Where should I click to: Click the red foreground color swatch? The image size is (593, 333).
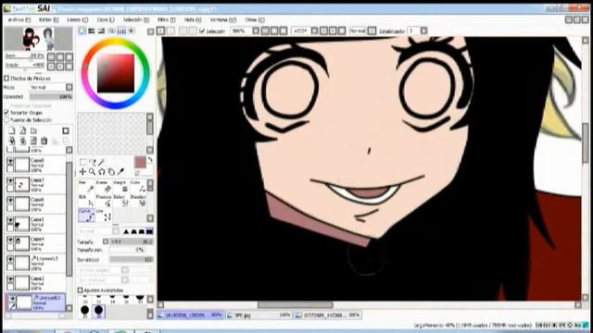[140, 162]
